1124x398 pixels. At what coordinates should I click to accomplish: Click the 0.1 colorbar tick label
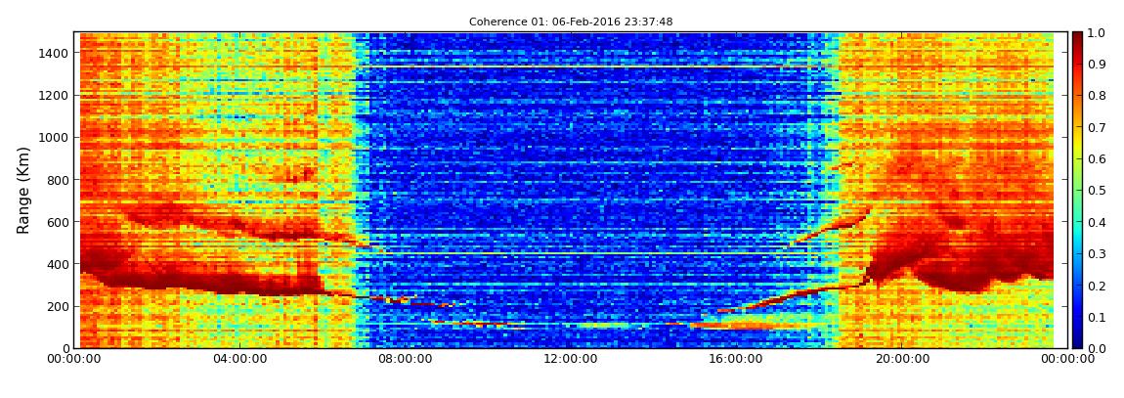pos(1098,317)
